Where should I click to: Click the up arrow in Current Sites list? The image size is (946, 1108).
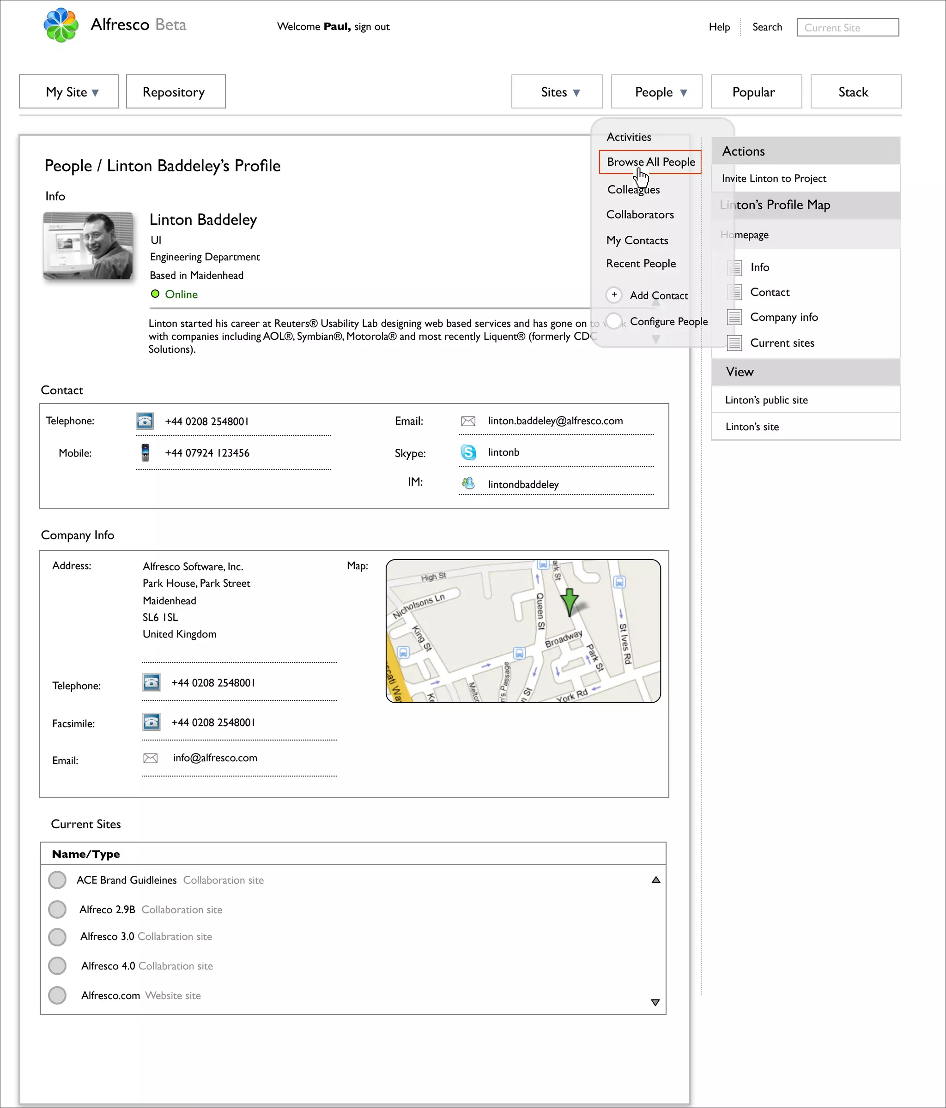[656, 879]
